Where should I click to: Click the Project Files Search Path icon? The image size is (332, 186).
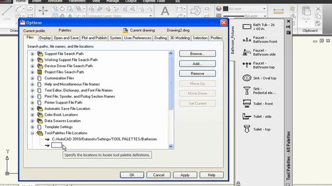coord(39,72)
